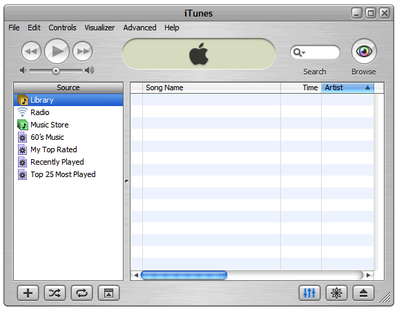
Task: Click the Library music note icon
Action: [23, 100]
